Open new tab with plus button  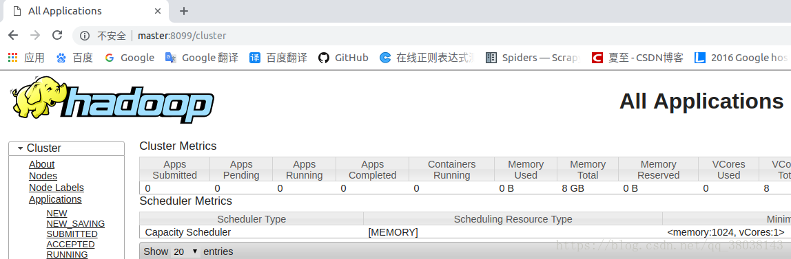pos(183,11)
